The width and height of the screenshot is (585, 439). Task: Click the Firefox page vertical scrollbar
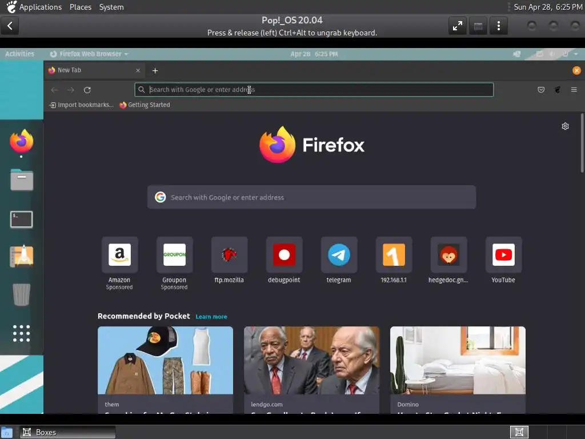click(x=582, y=143)
